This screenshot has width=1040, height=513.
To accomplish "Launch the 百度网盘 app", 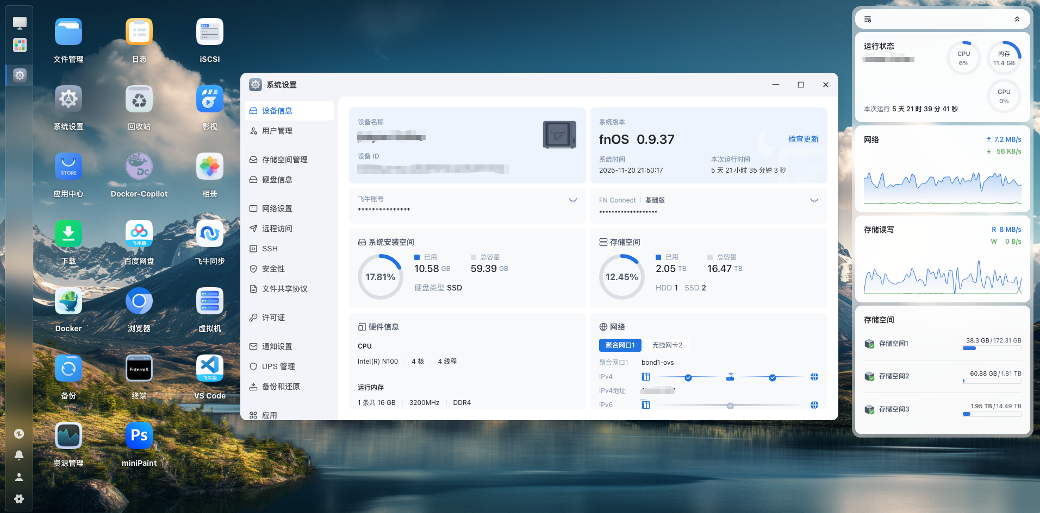I will point(139,234).
